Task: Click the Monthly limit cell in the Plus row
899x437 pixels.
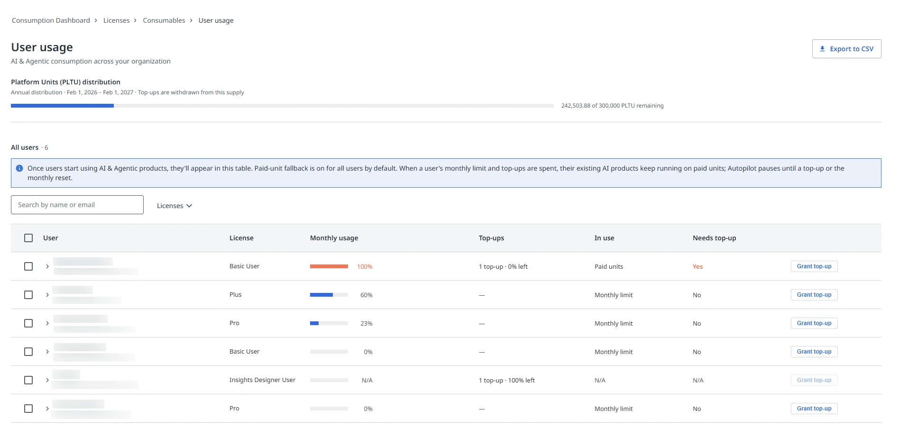Action: pos(614,295)
